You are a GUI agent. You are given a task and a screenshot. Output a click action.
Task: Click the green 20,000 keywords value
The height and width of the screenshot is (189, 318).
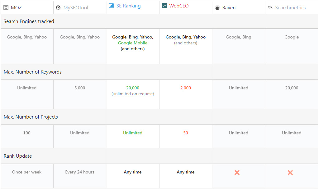point(133,88)
